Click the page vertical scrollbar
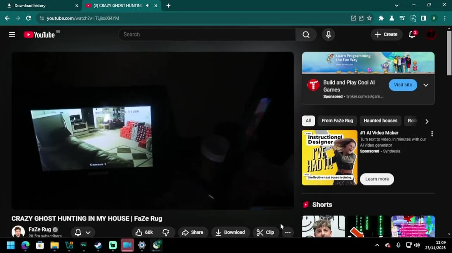The image size is (452, 253). pos(449,53)
